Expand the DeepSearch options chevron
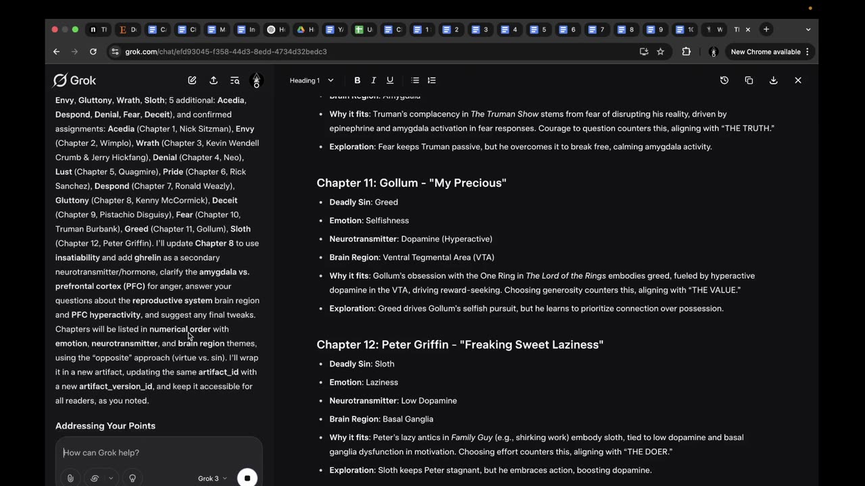Screen dimensions: 865x486 (x=111, y=478)
